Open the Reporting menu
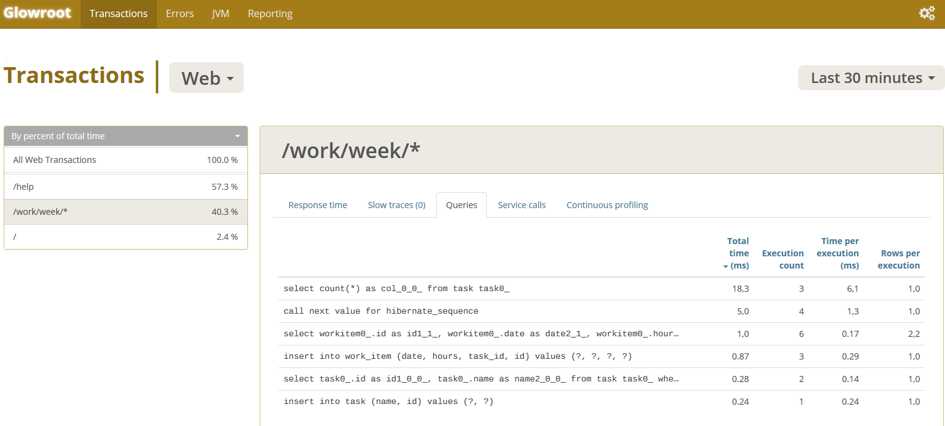 tap(270, 13)
